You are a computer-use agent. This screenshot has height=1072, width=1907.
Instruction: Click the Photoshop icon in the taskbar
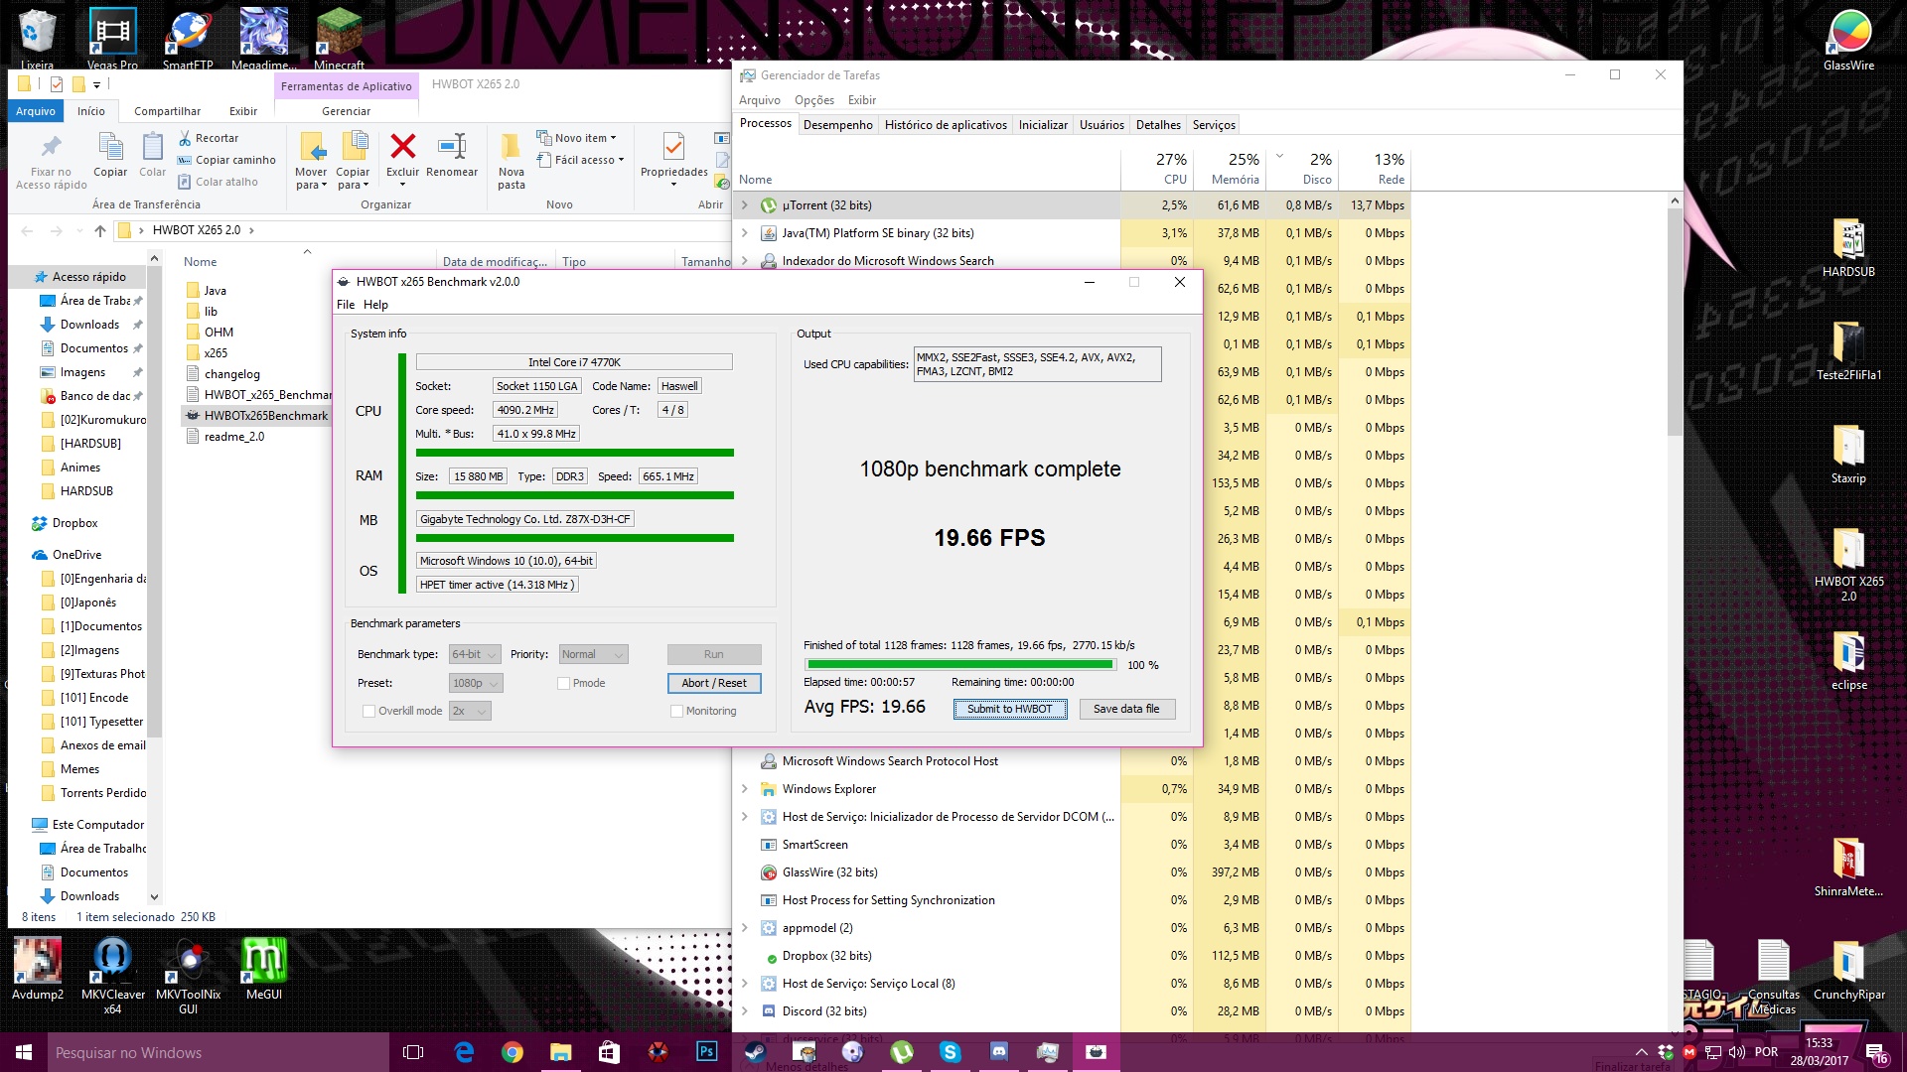point(706,1052)
